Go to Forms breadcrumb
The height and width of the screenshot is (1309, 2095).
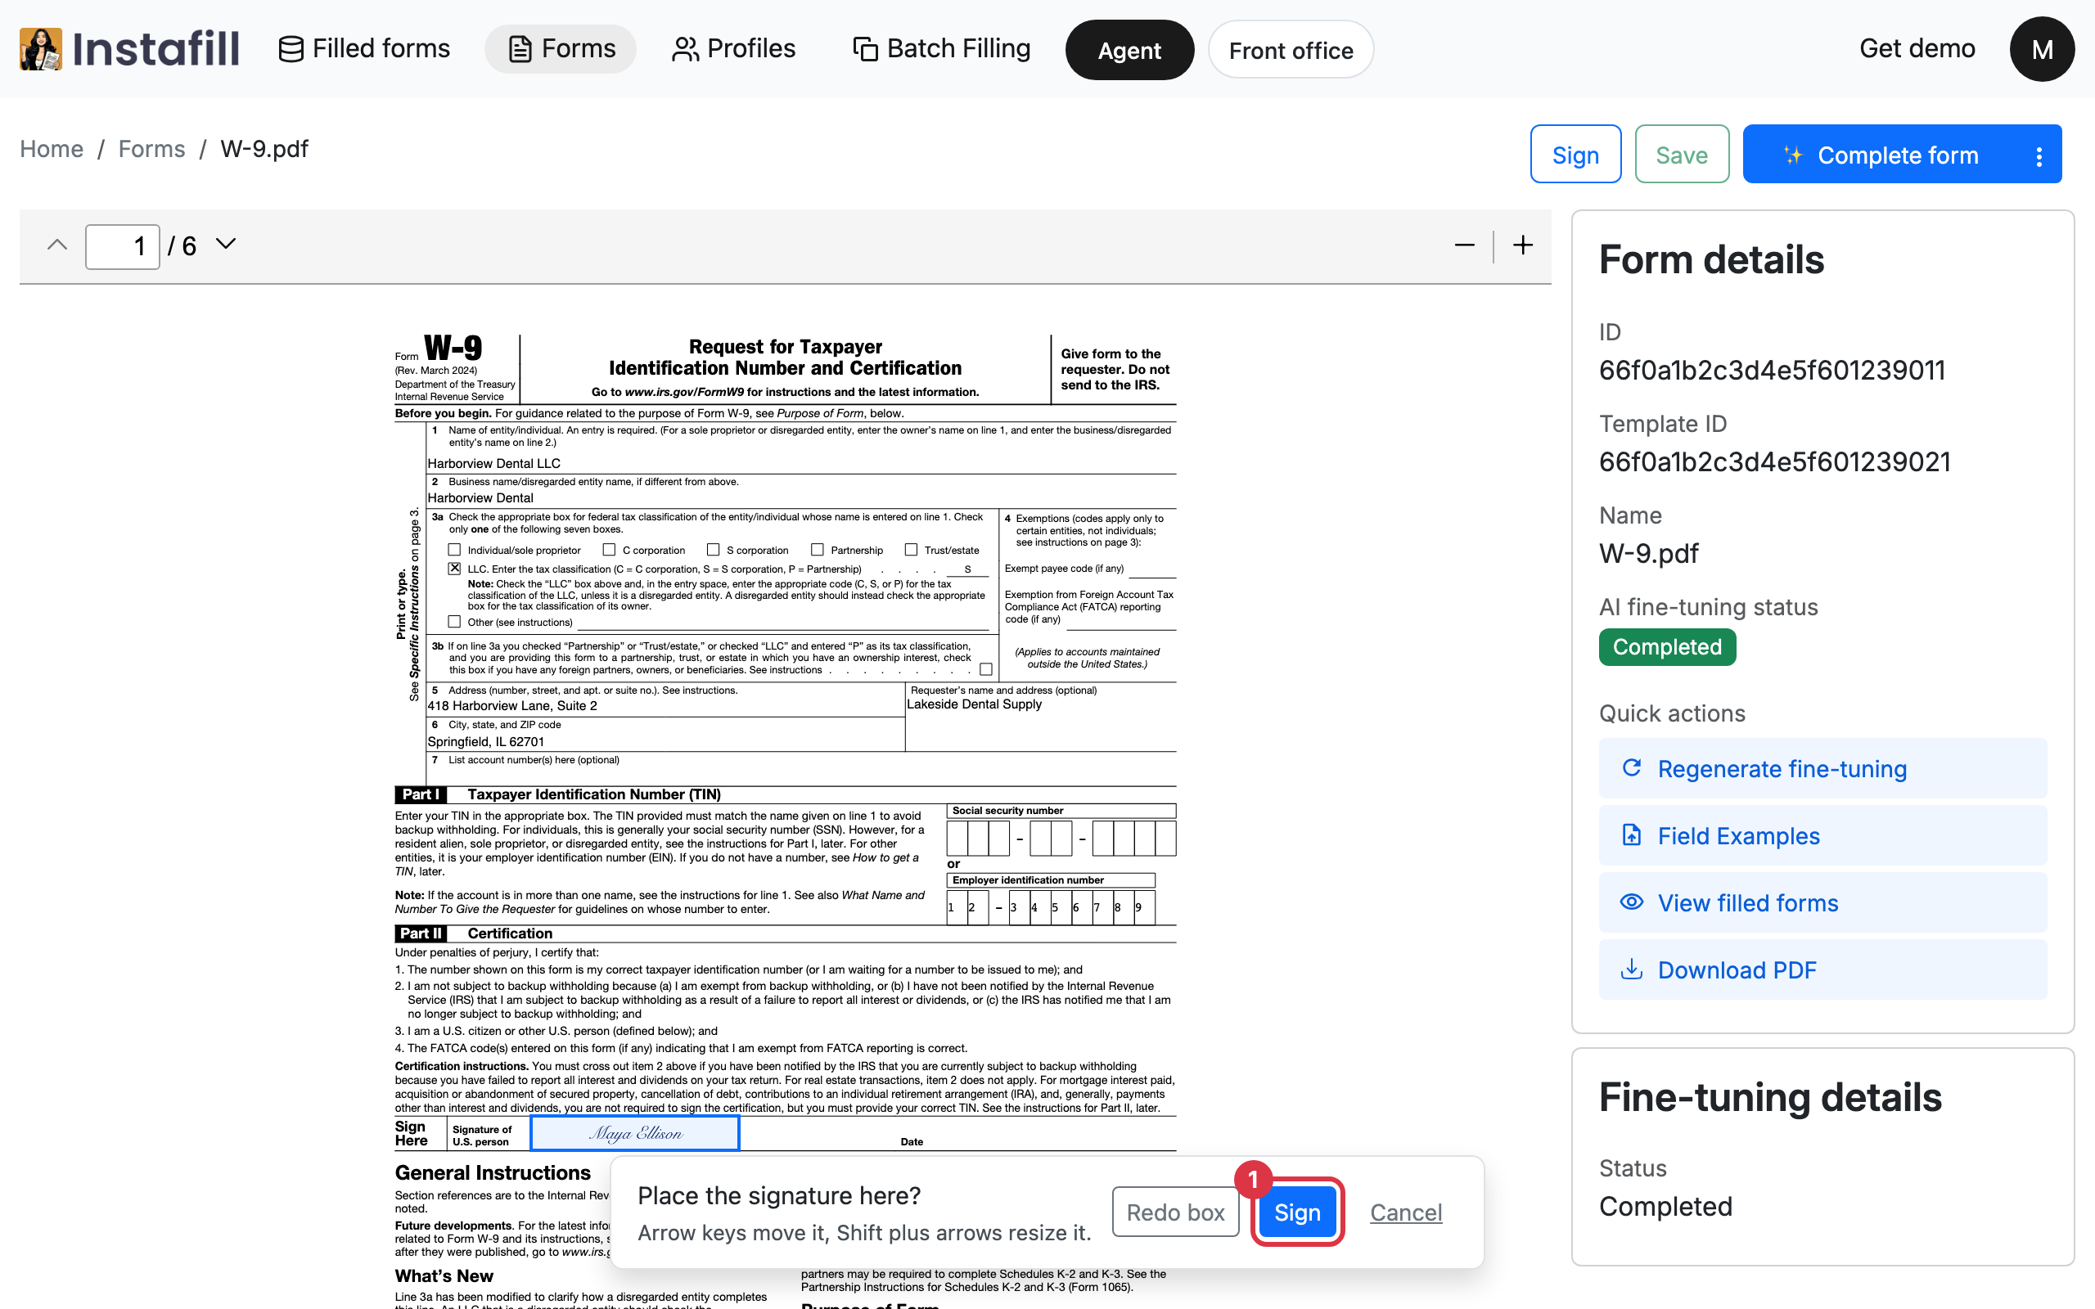(x=151, y=149)
